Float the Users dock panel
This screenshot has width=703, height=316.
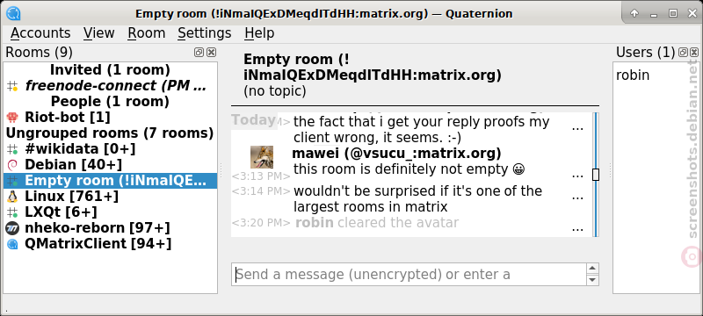coord(683,53)
